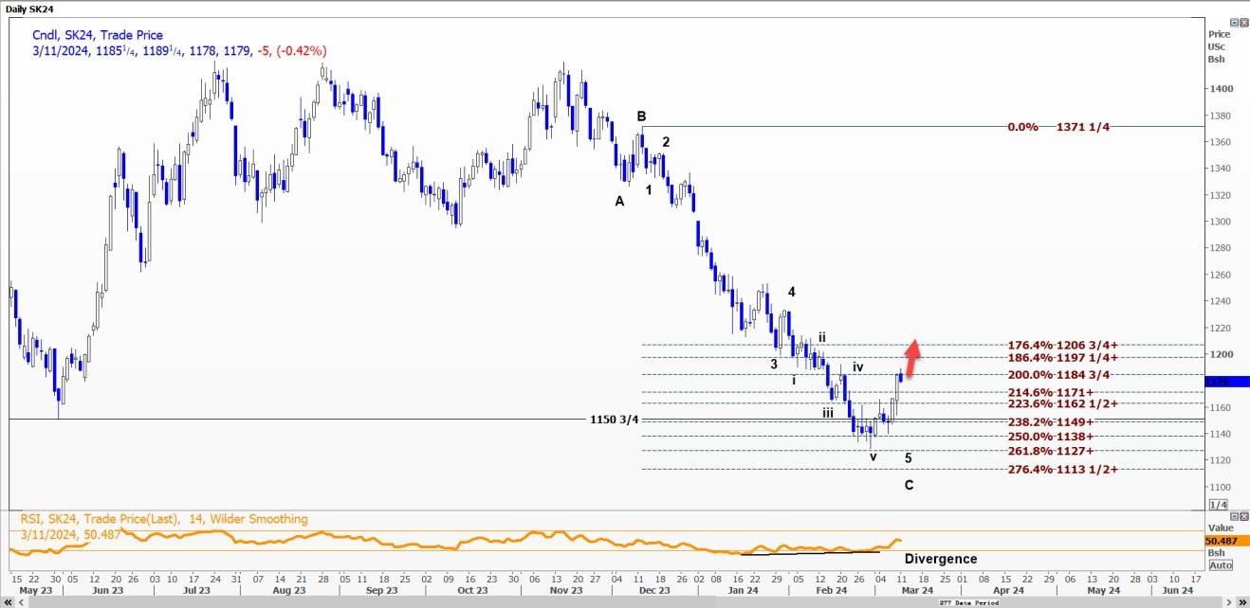Click the 1150 3/4 horizontal line label
Image resolution: width=1250 pixels, height=608 pixels.
(614, 420)
